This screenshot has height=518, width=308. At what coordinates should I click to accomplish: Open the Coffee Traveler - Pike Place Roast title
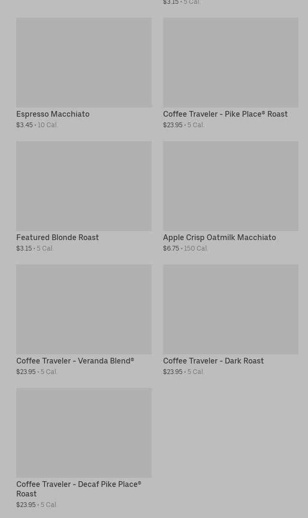(x=225, y=114)
